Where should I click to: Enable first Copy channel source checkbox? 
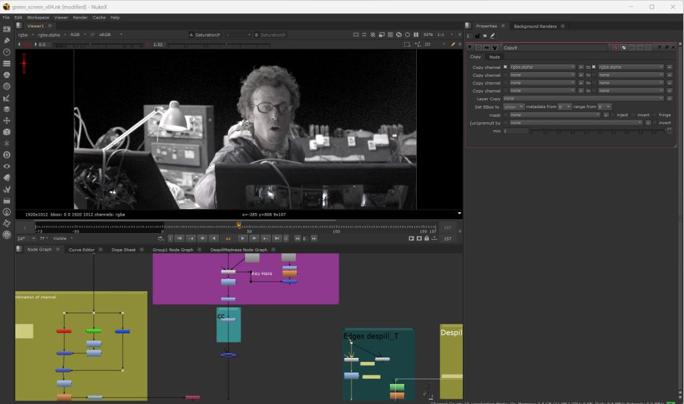(505, 67)
